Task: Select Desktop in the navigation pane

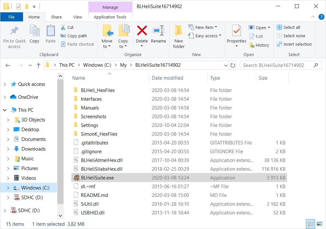Action: [x=30, y=129]
